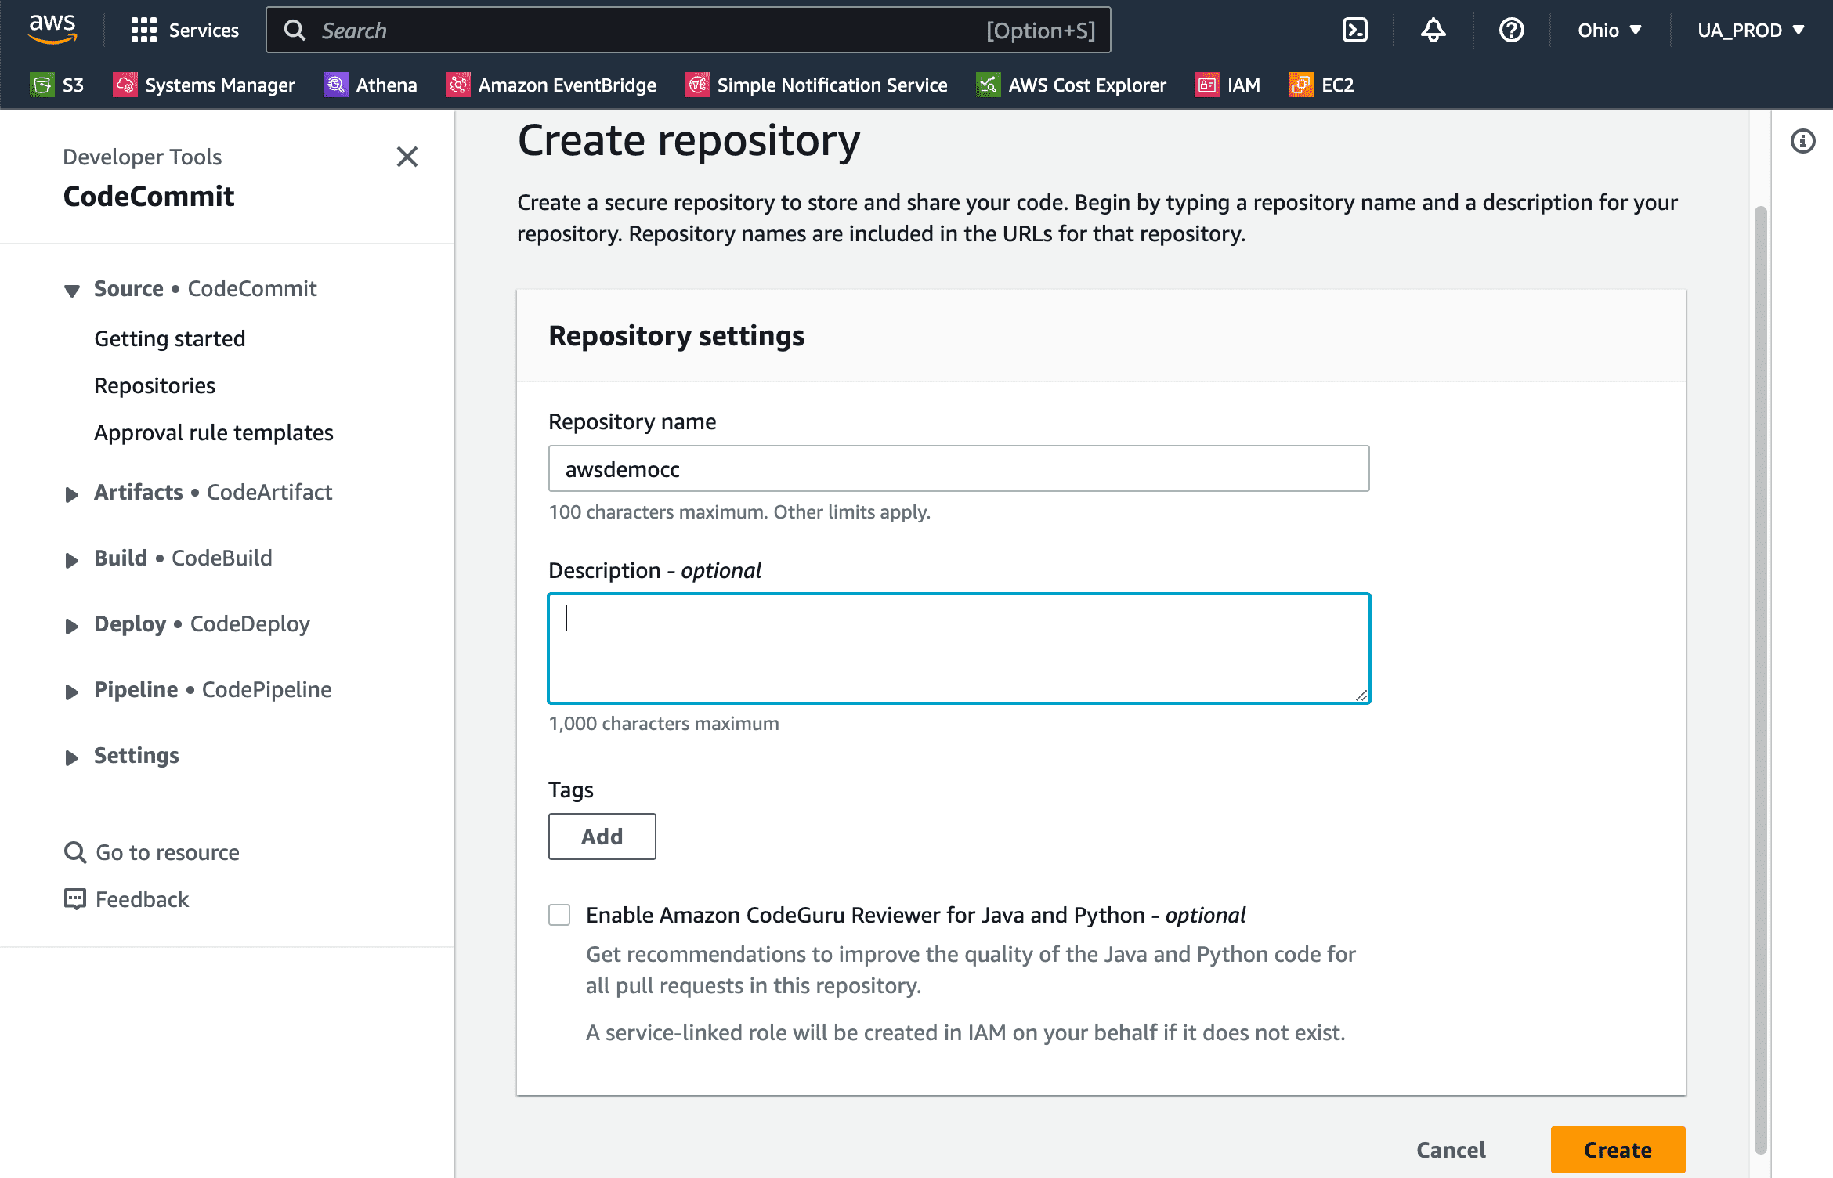Viewport: 1833px width, 1178px height.
Task: Click the Approval rule templates link
Action: (215, 432)
